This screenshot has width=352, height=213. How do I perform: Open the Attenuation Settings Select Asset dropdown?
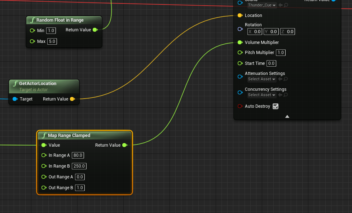262,79
